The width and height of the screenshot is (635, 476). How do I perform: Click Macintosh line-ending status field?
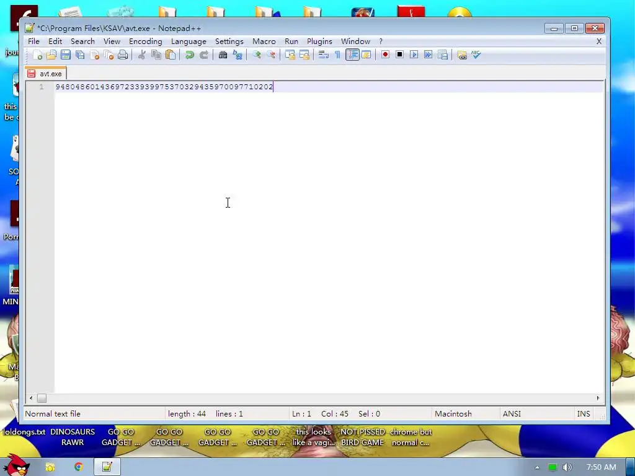(453, 413)
